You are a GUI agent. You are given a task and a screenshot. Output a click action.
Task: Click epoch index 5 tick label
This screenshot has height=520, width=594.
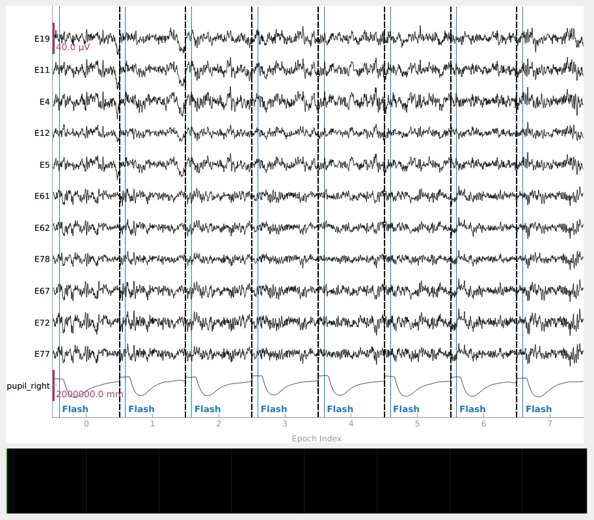tap(417, 424)
